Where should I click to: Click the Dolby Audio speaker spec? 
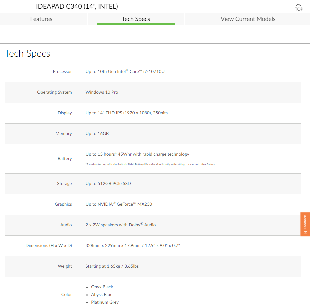[120, 225]
